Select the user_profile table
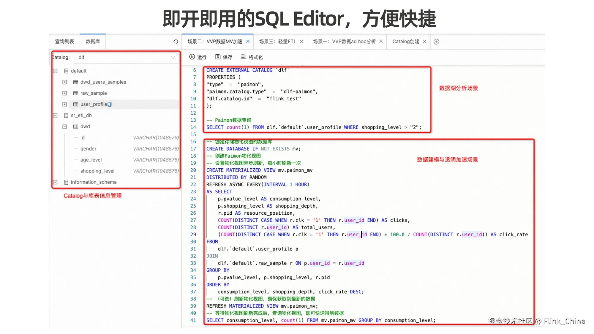This screenshot has width=594, height=334. click(94, 105)
